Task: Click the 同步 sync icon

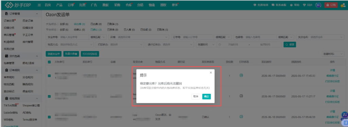Action: (x=304, y=5)
